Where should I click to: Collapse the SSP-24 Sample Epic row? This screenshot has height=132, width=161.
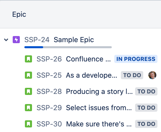[6, 40]
